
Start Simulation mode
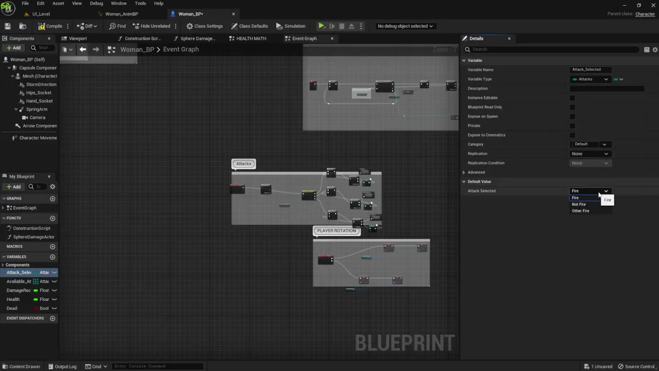pyautogui.click(x=291, y=26)
